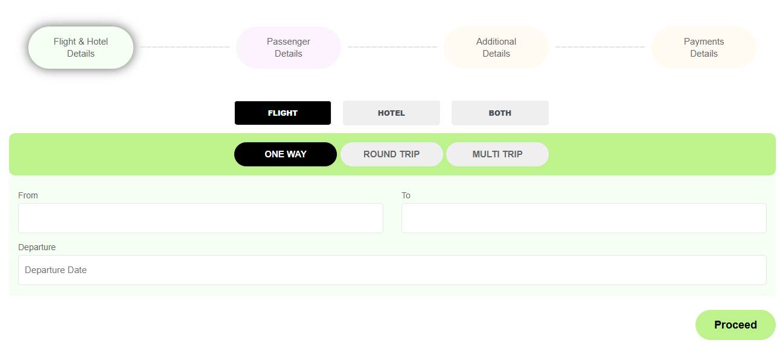This screenshot has width=780, height=346.
Task: Go to the Passenger Details step
Action: click(x=289, y=48)
